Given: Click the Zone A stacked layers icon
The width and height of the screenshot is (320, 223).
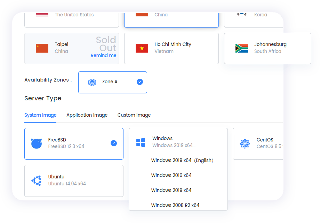Looking at the screenshot, I should [92, 82].
